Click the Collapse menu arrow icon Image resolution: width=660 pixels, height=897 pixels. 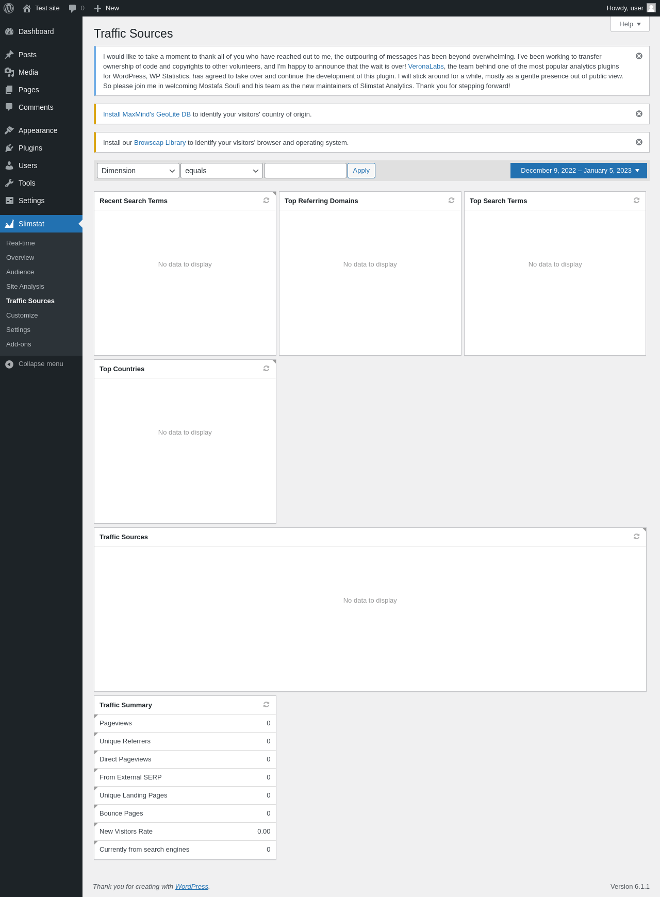(x=9, y=364)
